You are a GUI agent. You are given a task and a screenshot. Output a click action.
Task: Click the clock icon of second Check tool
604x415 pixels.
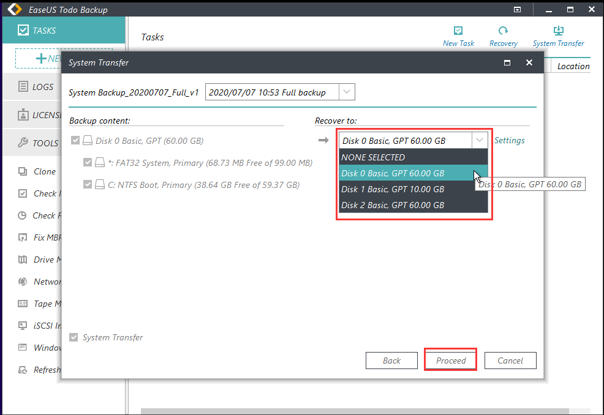(22, 215)
